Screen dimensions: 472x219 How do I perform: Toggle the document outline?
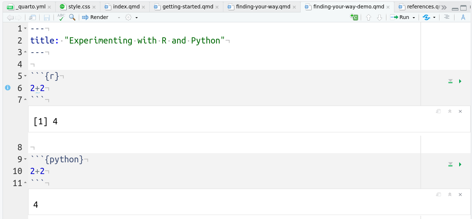pos(447,17)
